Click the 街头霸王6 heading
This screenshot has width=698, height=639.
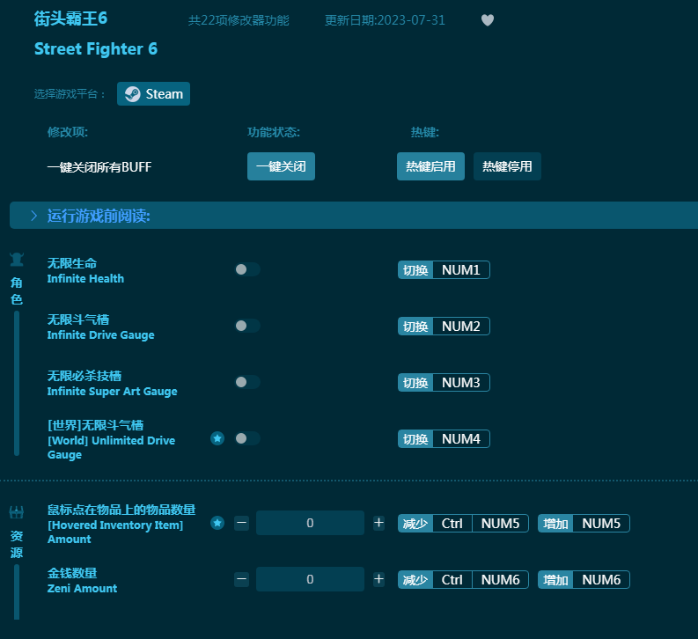coord(70,18)
